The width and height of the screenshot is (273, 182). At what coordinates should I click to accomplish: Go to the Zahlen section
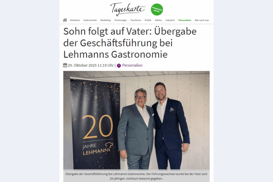click(x=158, y=20)
